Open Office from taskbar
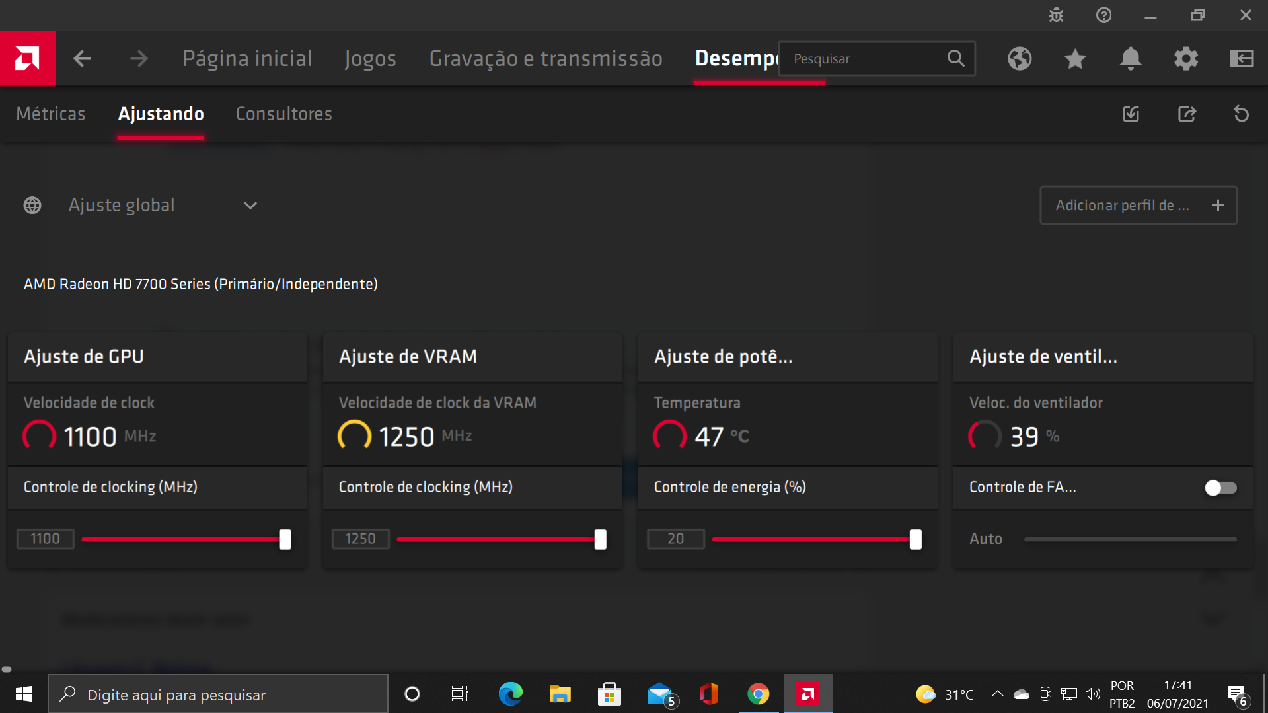 click(x=709, y=694)
